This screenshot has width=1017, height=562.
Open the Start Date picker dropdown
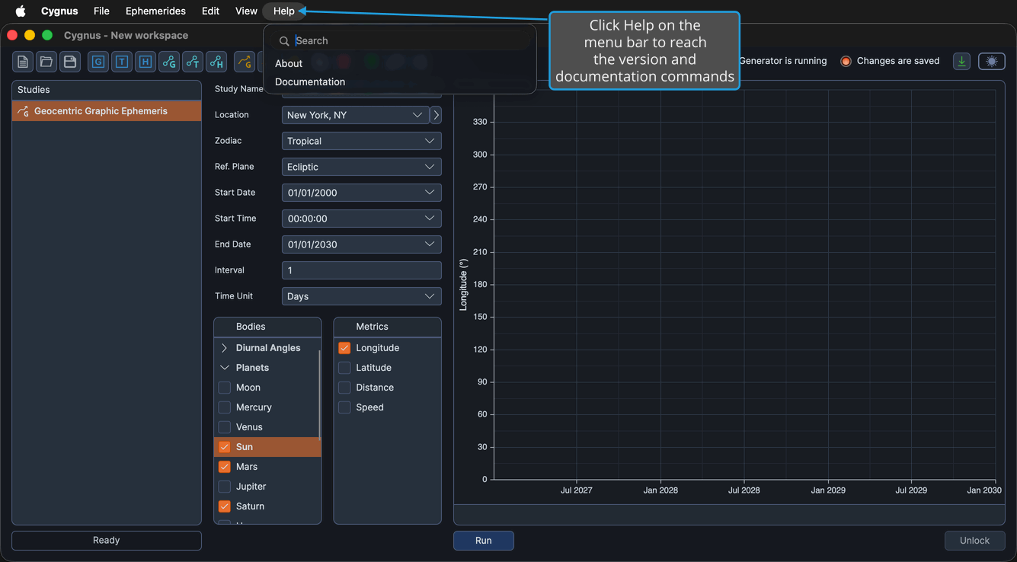[x=362, y=193]
